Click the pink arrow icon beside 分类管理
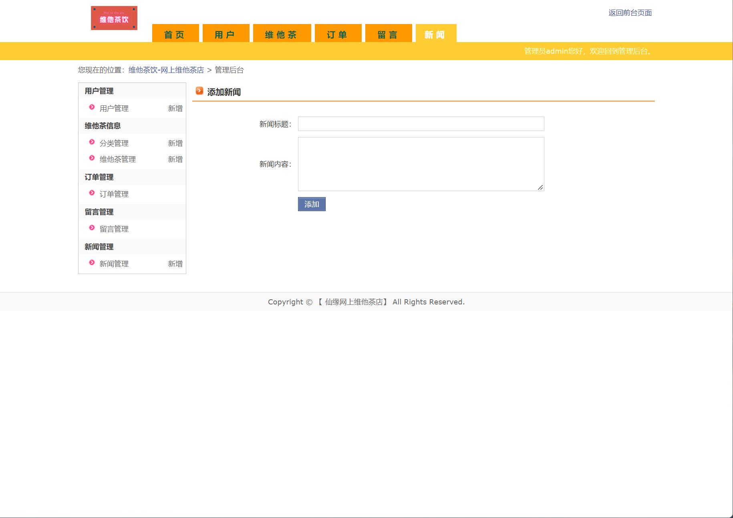The width and height of the screenshot is (733, 518). (x=91, y=143)
